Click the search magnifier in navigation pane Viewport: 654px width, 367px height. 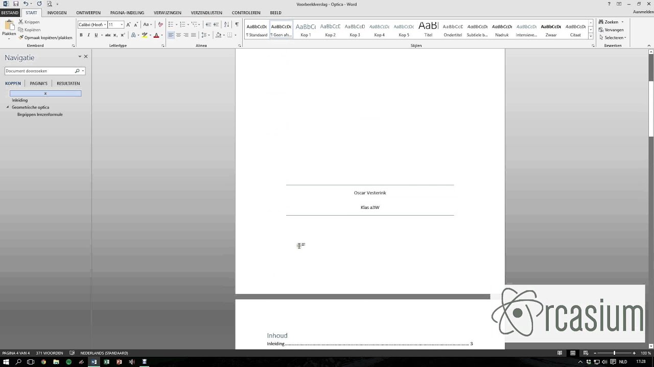click(77, 71)
